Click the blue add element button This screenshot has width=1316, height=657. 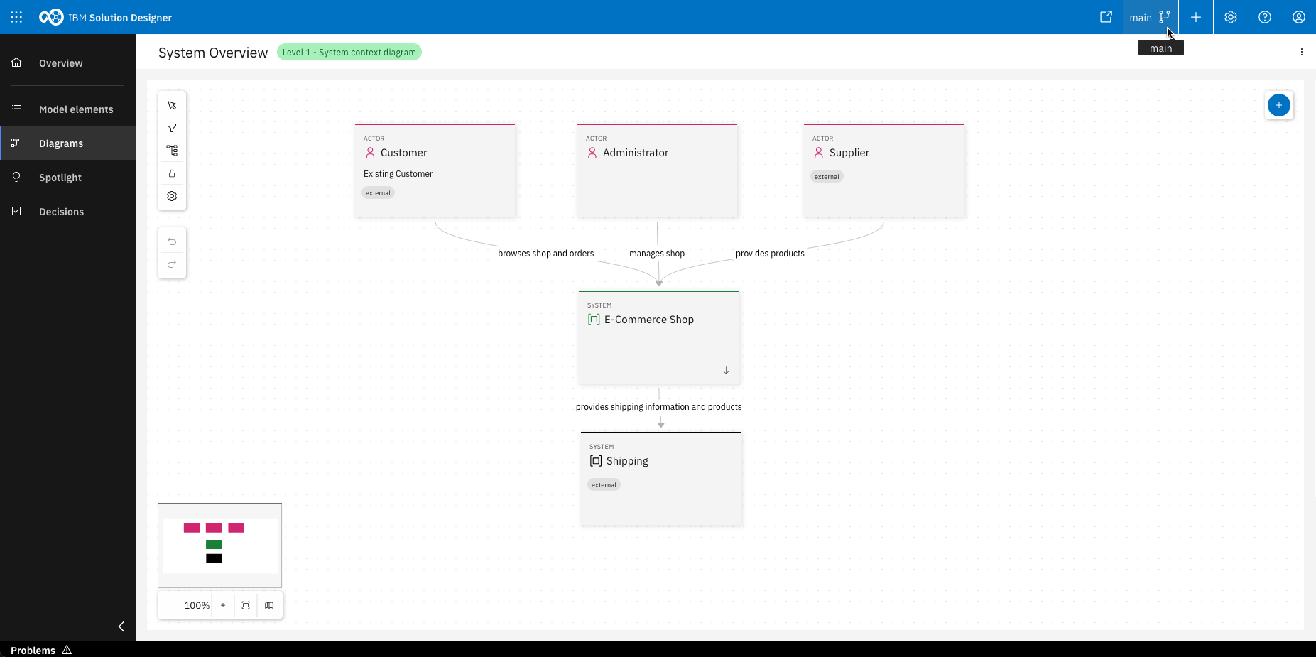point(1278,105)
